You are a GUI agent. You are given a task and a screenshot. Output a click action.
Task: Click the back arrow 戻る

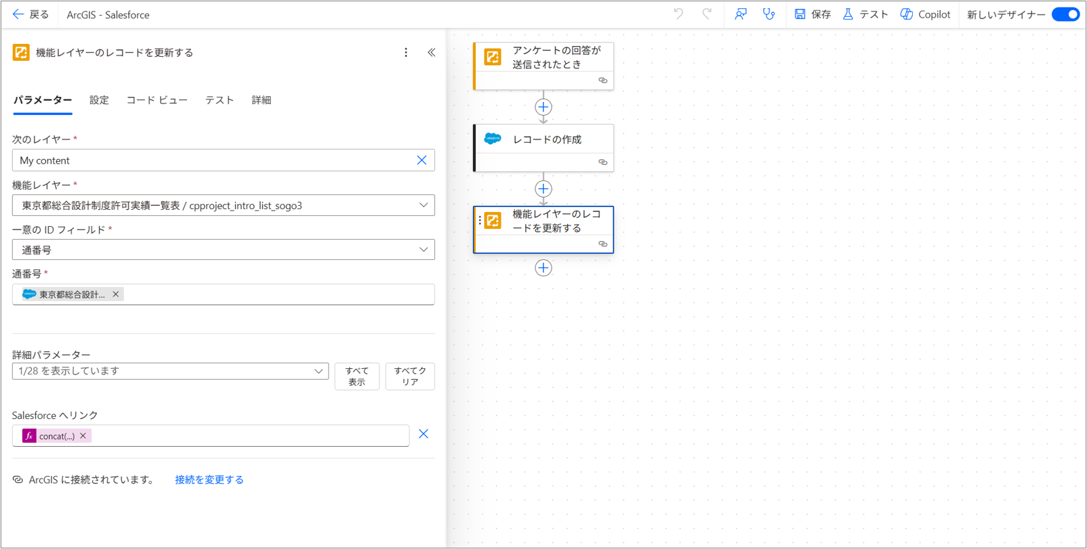pyautogui.click(x=31, y=14)
